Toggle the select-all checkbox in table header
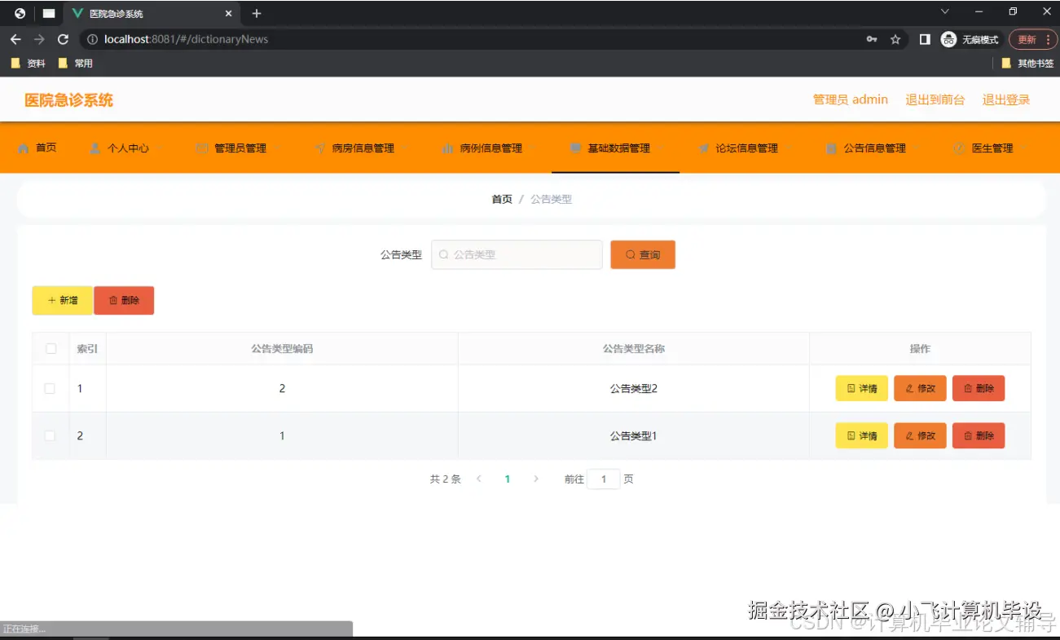1060x640 pixels. [51, 347]
